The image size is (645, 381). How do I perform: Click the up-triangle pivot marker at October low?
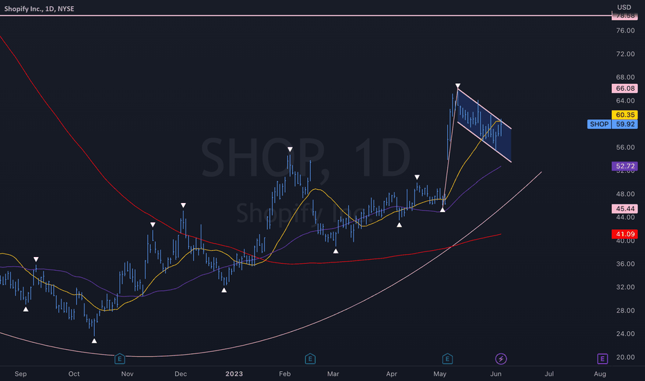tap(94, 341)
